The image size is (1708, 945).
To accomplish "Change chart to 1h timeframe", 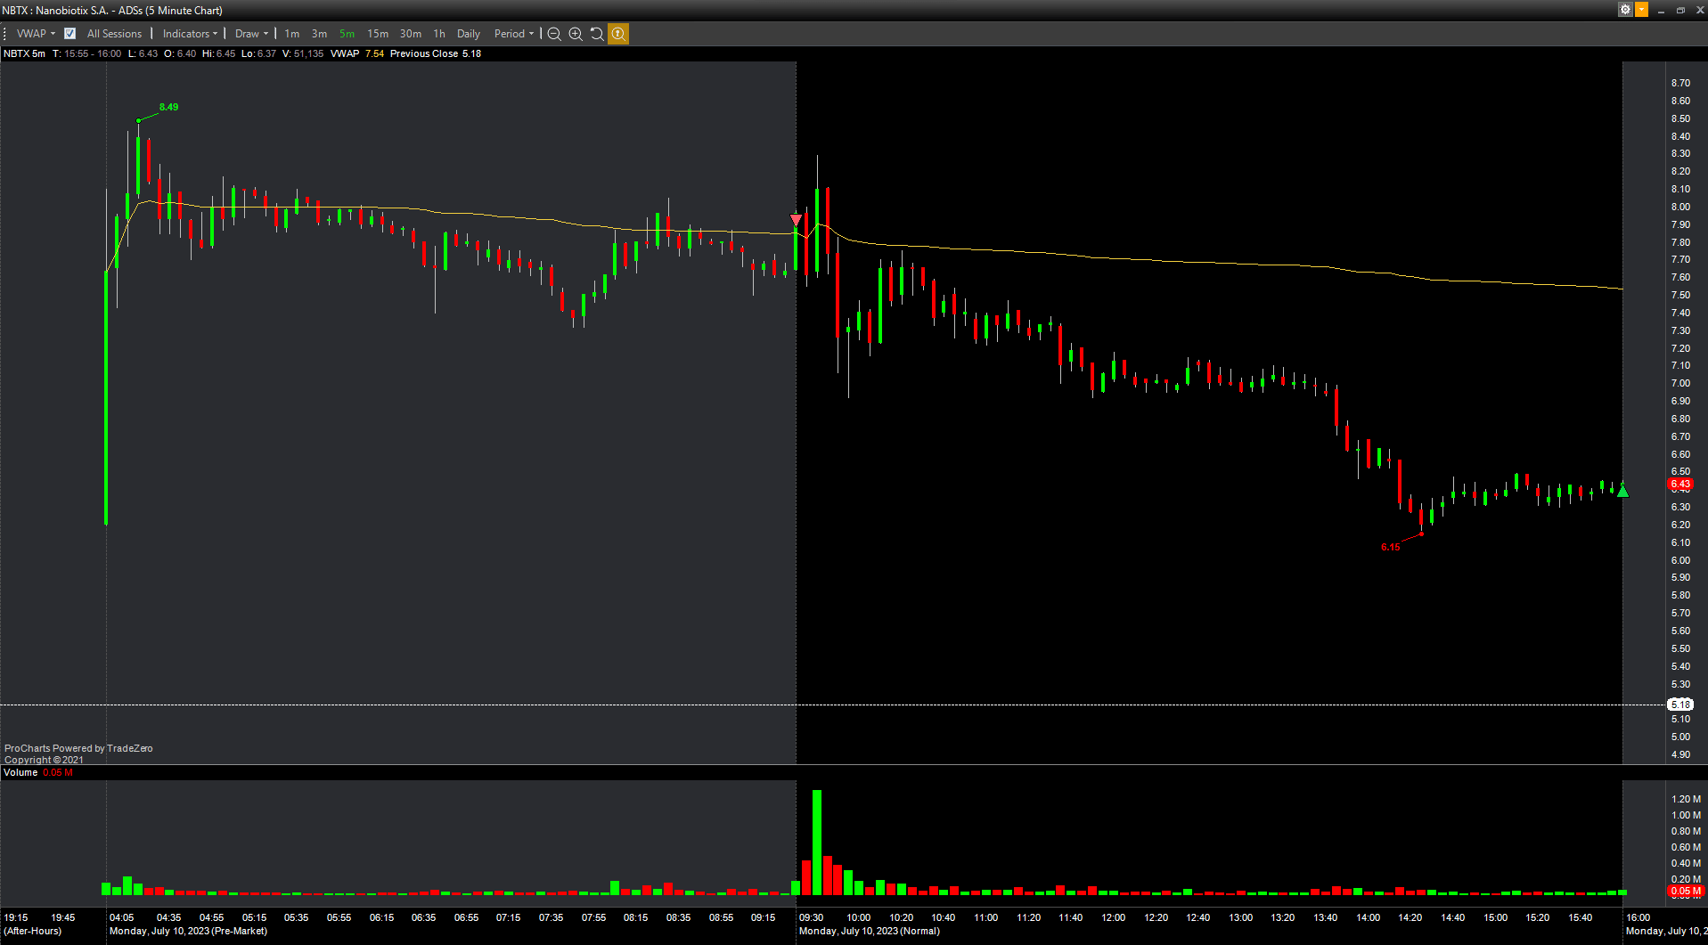I will (439, 34).
